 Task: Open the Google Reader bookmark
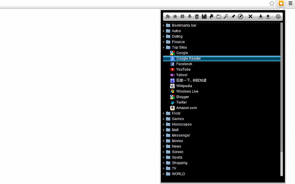point(221,58)
